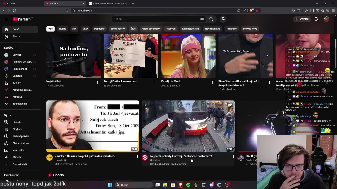Open options for 'Skončí letos válka na Ukrajině?' short
The image size is (337, 189).
point(269,83)
